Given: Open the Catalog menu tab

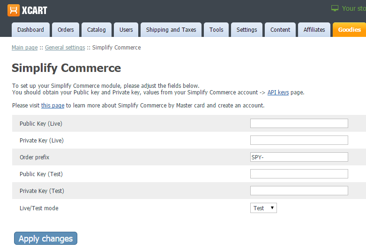Looking at the screenshot, I should [97, 29].
